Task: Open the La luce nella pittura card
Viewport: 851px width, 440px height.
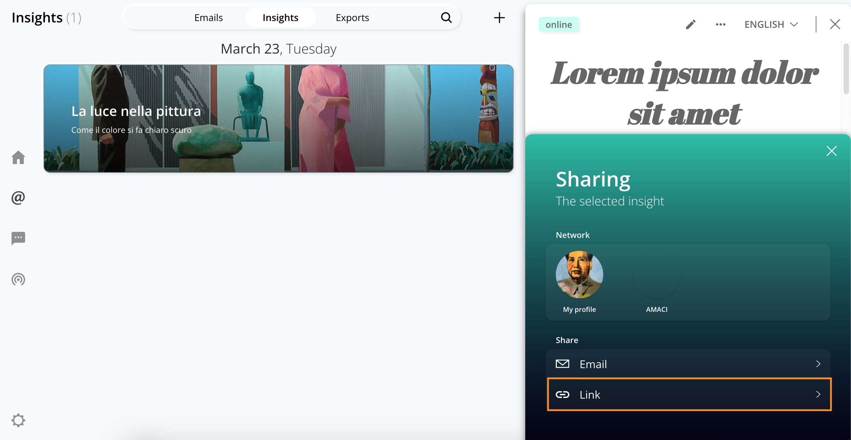Action: pos(278,118)
